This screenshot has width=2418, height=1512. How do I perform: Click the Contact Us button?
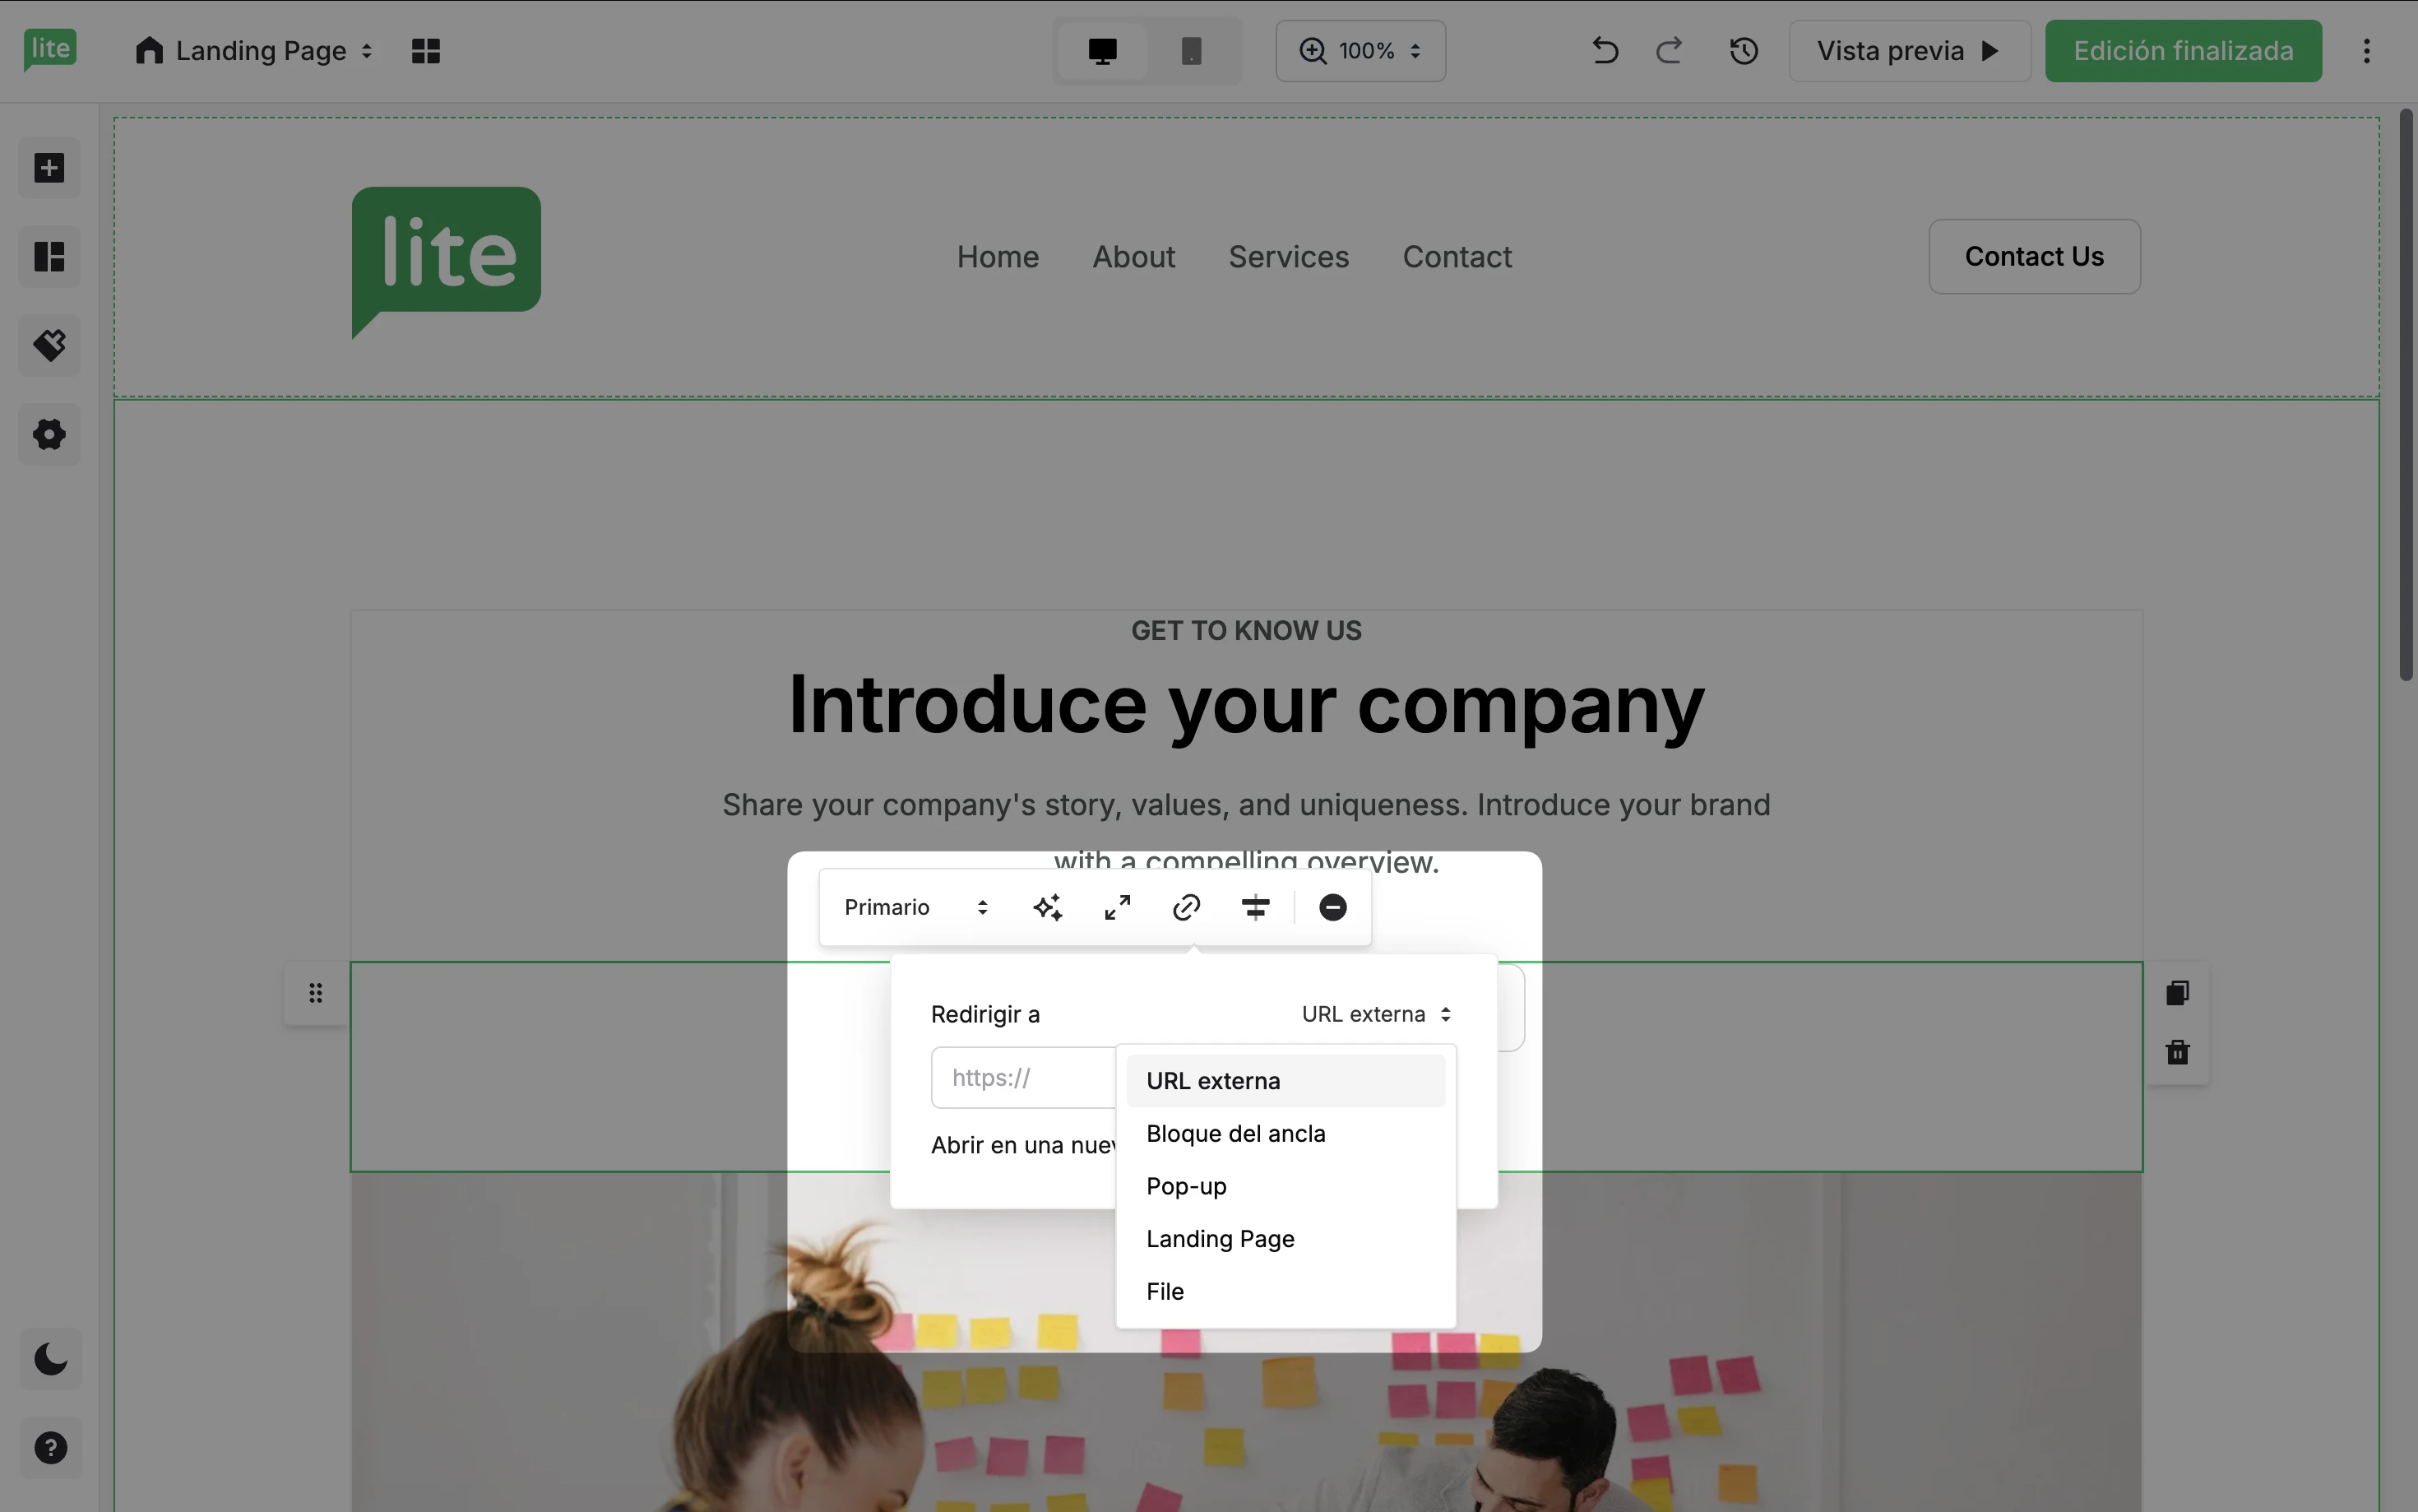(x=2034, y=257)
